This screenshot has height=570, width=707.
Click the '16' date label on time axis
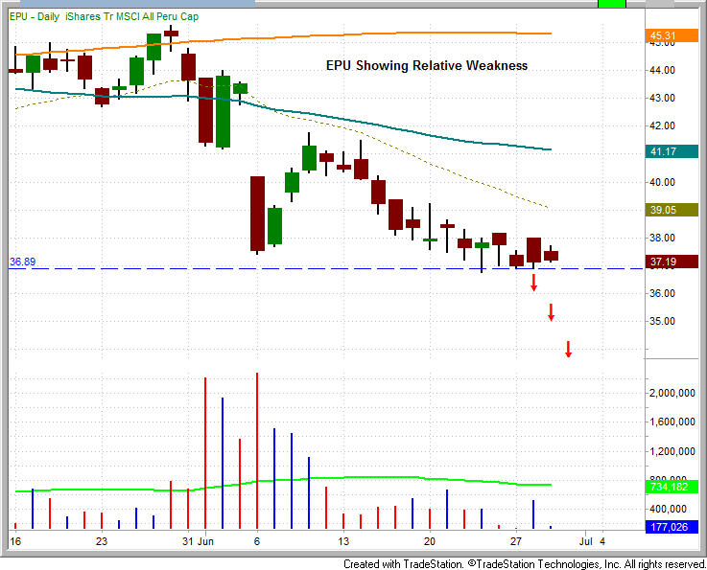15,541
